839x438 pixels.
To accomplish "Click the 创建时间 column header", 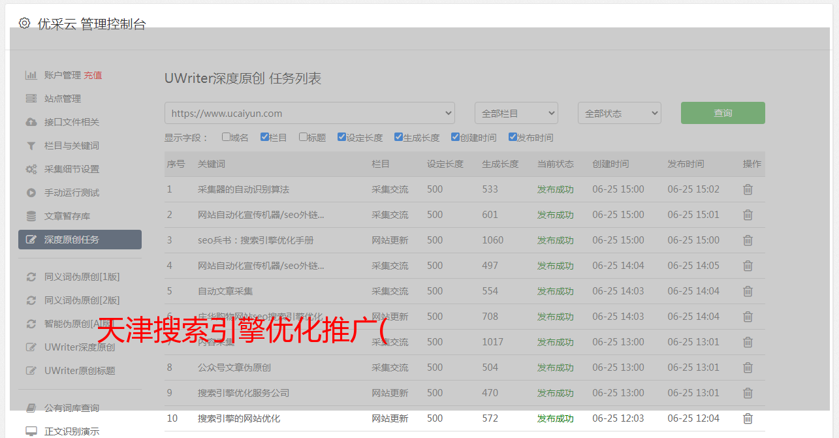I will click(610, 164).
